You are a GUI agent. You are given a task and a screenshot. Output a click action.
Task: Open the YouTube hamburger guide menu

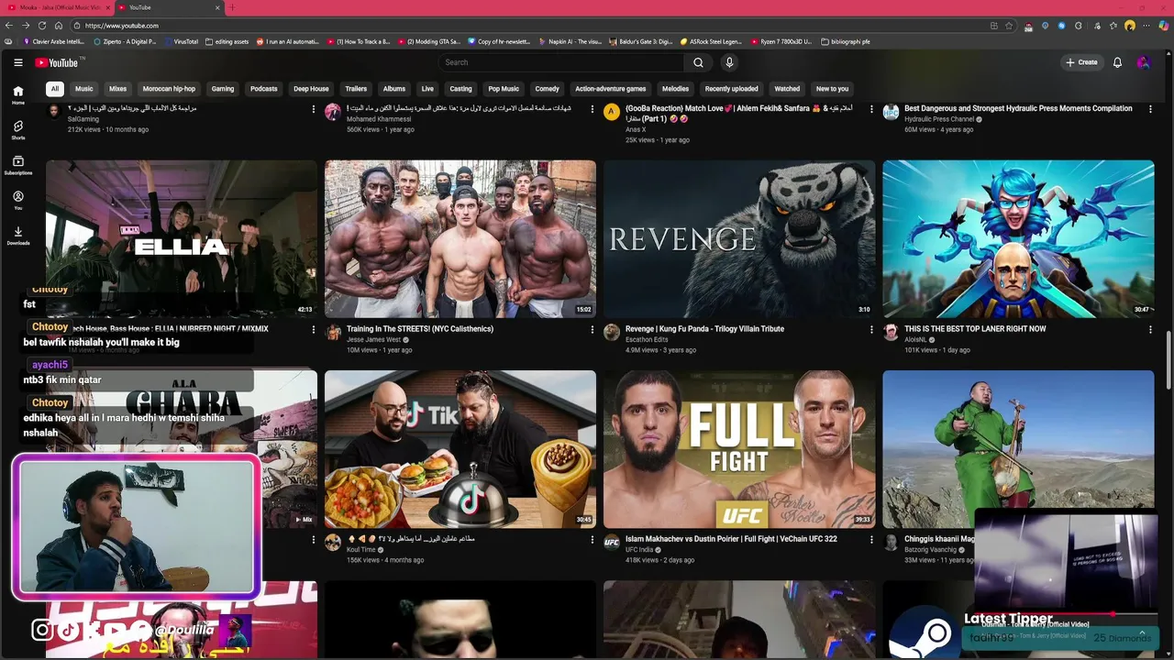(18, 62)
